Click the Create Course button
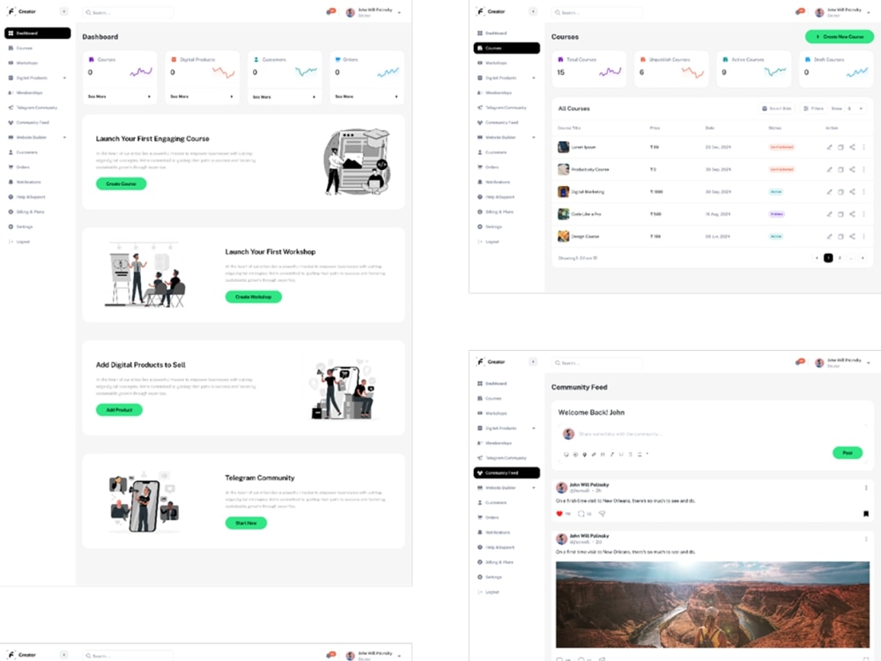Viewport: 881px width, 661px height. click(121, 184)
